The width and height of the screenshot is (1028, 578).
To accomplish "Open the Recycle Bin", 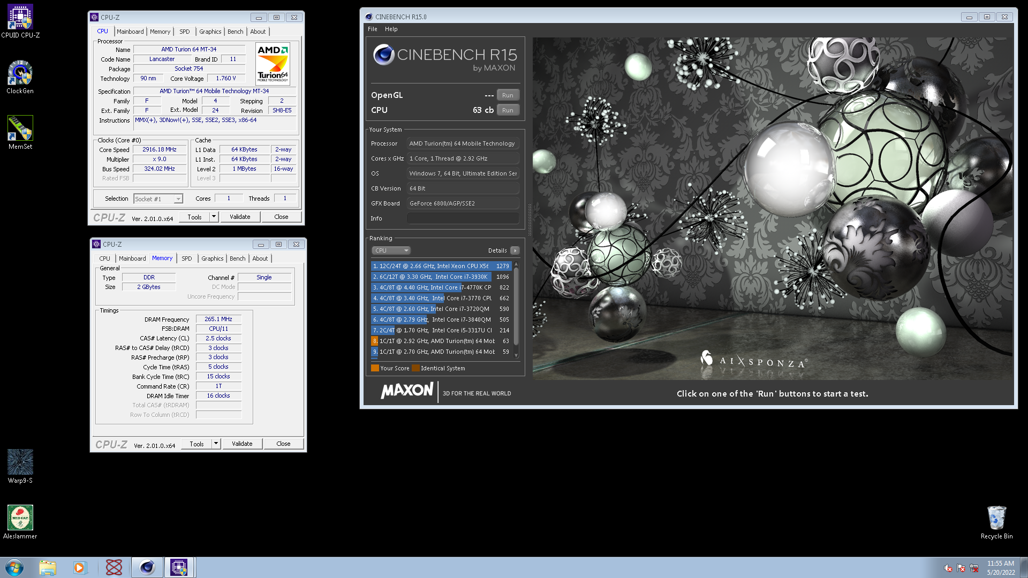I will [996, 522].
